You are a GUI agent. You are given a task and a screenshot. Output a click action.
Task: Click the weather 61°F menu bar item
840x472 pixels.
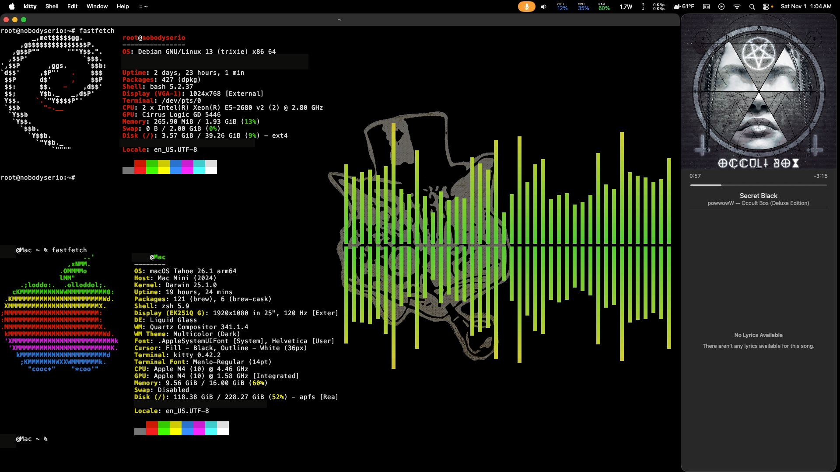tap(684, 7)
